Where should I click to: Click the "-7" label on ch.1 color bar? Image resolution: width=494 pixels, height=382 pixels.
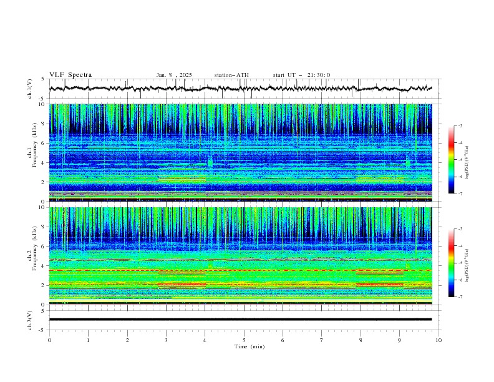click(x=460, y=193)
